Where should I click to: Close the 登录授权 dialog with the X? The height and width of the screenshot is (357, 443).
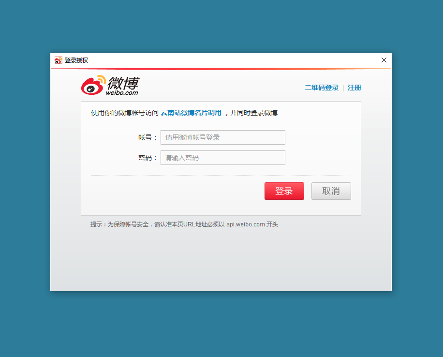click(x=384, y=60)
